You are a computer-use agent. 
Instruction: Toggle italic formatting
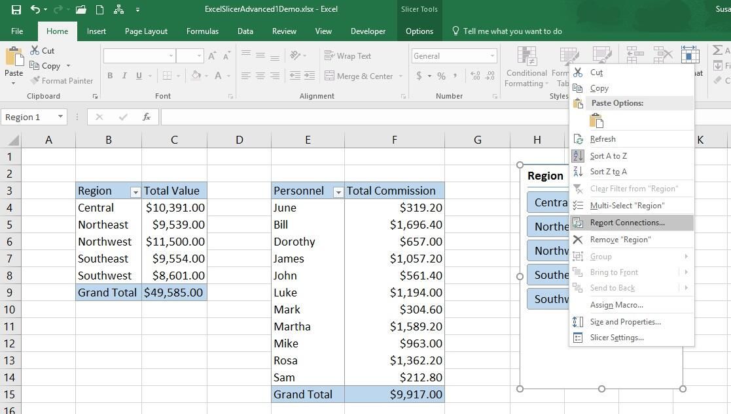(x=124, y=76)
